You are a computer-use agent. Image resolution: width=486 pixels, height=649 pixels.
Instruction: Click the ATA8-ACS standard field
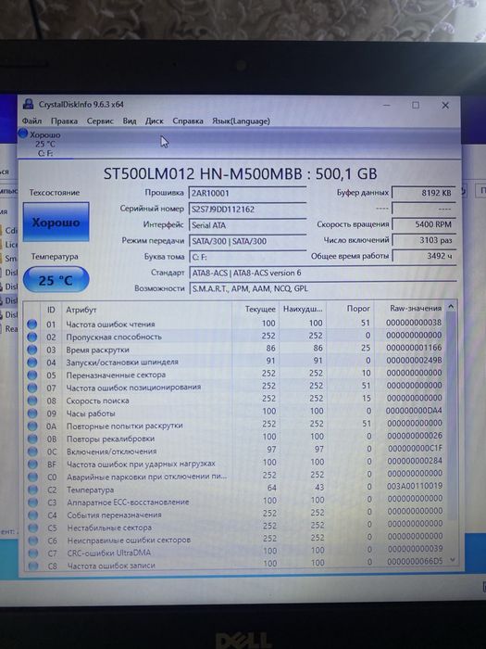pyautogui.click(x=322, y=273)
